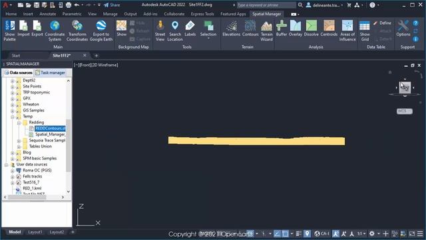Select the RED_1.kml item

click(x=32, y=188)
